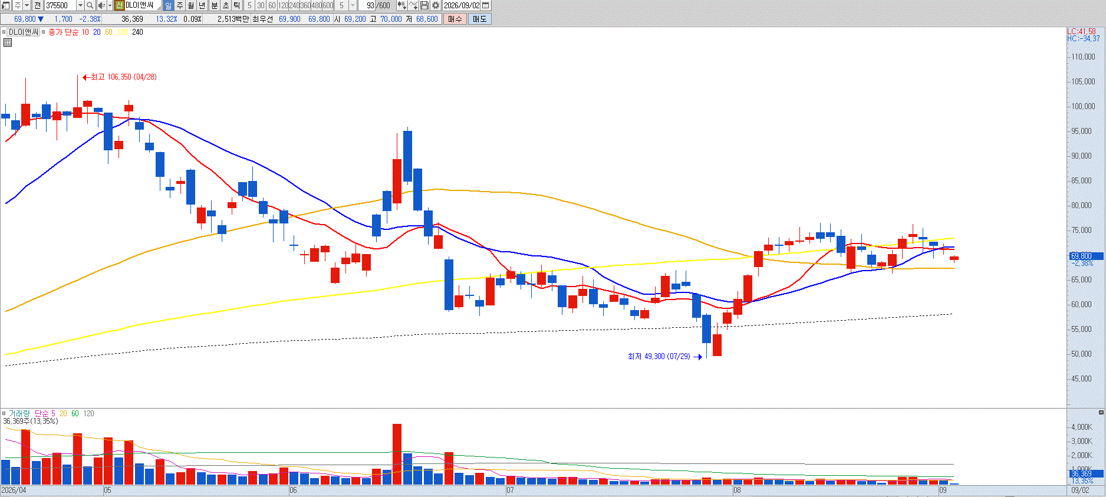1106x497 pixels.
Task: Select the 480 interval preset
Action: click(317, 5)
